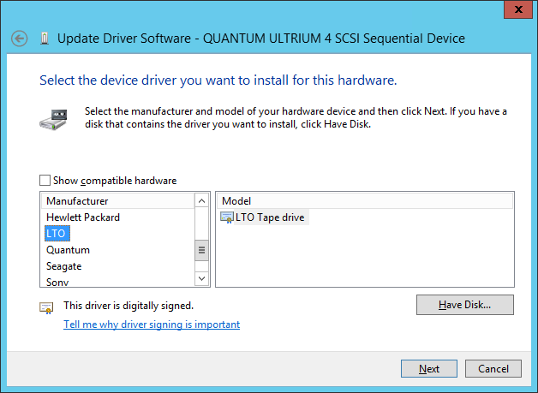Click the manufacturer list scrollbar thumb
The width and height of the screenshot is (538, 393).
pyautogui.click(x=202, y=250)
